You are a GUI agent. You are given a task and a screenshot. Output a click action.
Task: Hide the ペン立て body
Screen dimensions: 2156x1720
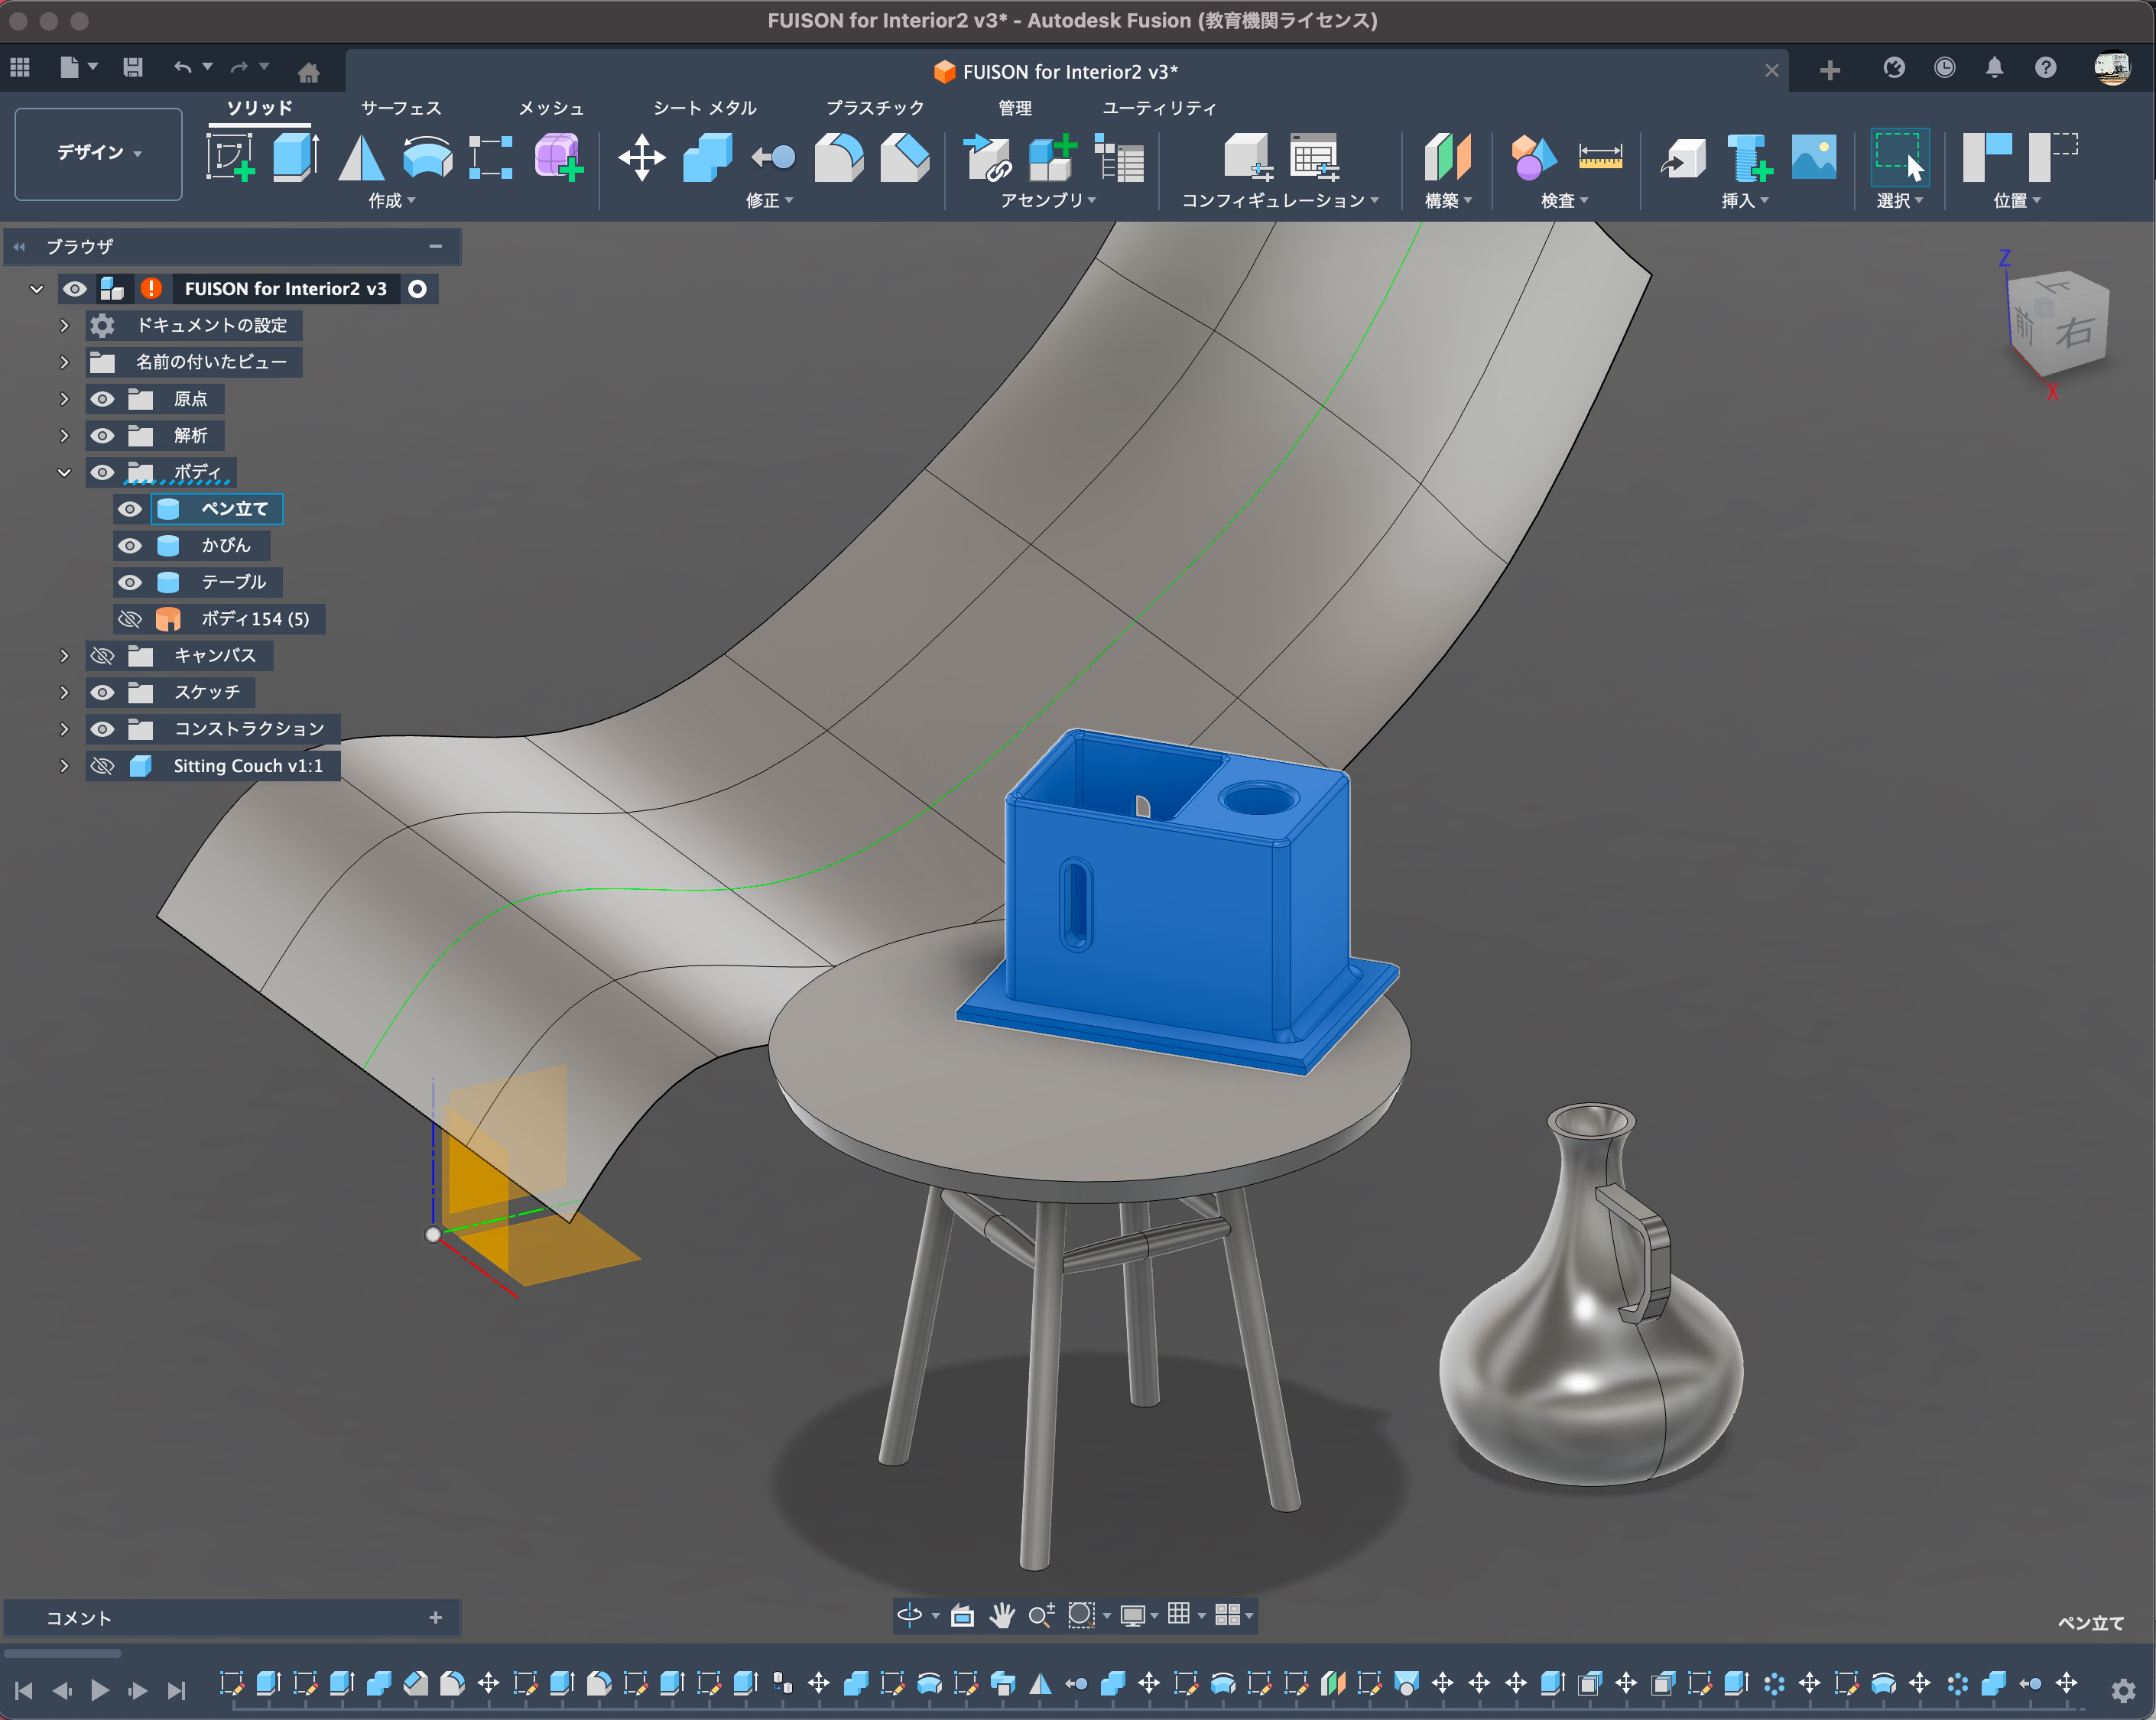click(x=130, y=509)
